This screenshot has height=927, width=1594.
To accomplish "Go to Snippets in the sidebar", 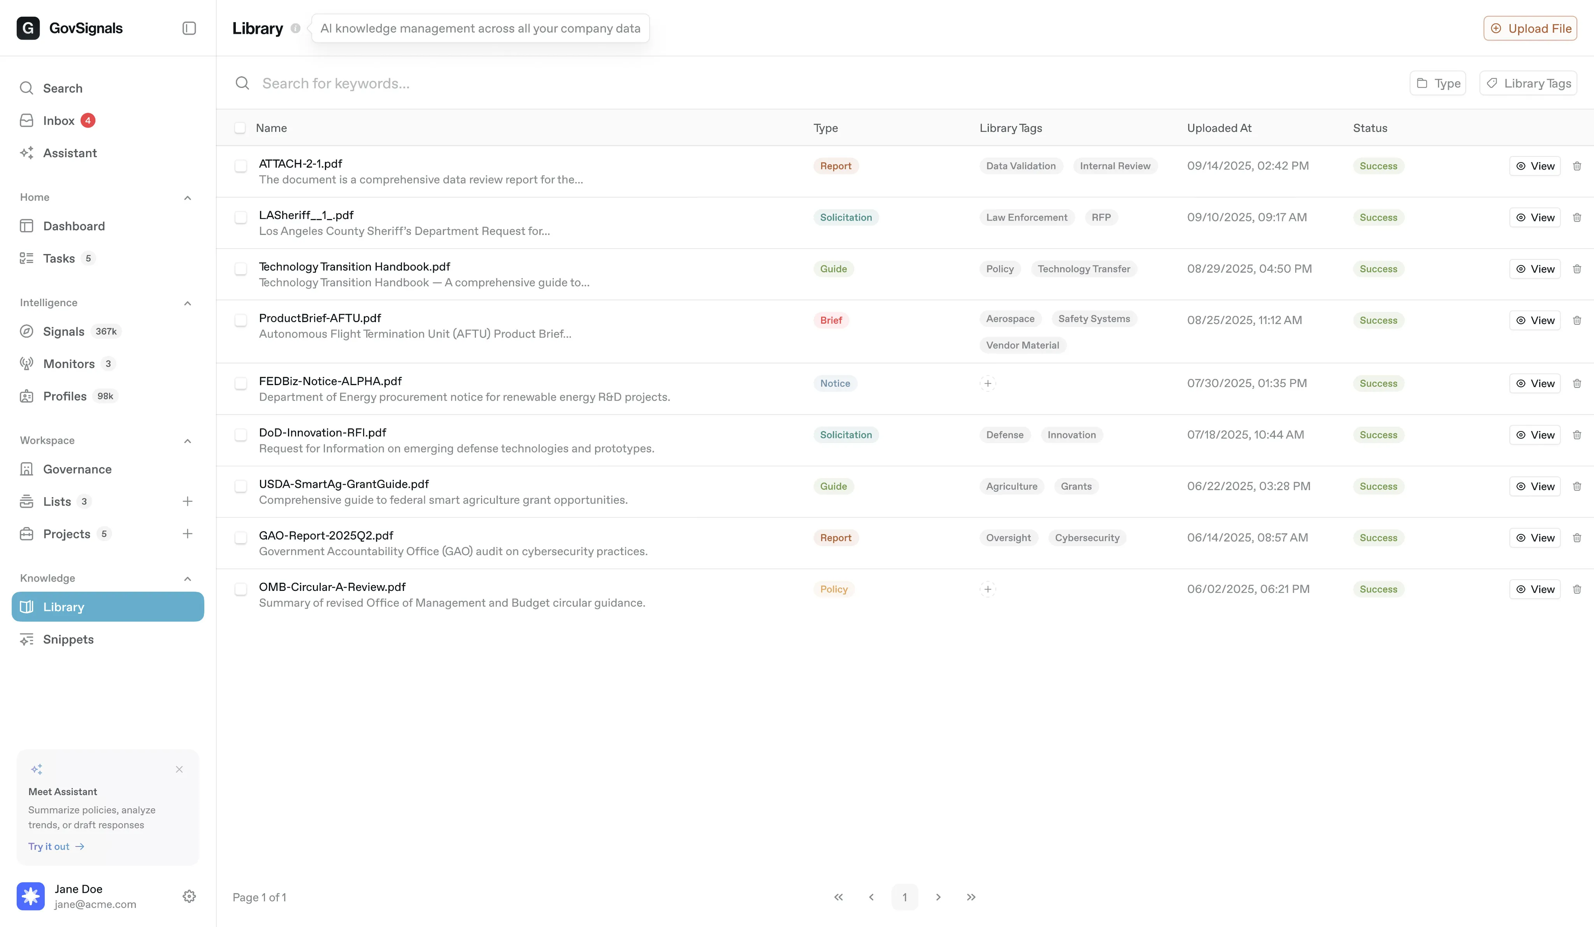I will click(x=68, y=639).
